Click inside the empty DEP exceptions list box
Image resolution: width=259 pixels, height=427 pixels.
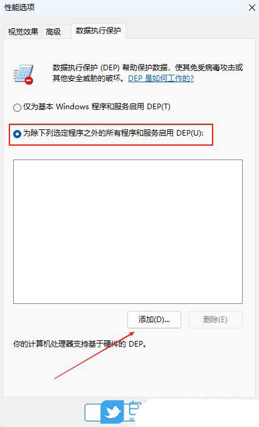point(128,232)
